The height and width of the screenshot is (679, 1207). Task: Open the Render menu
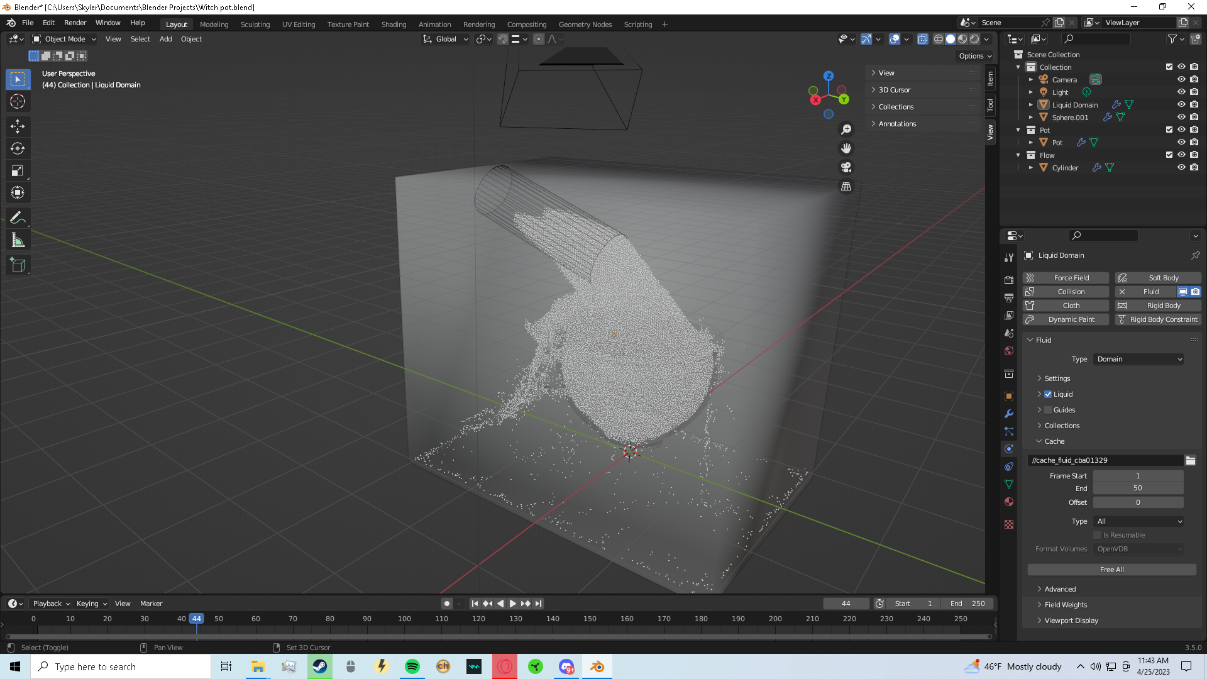[x=75, y=23]
